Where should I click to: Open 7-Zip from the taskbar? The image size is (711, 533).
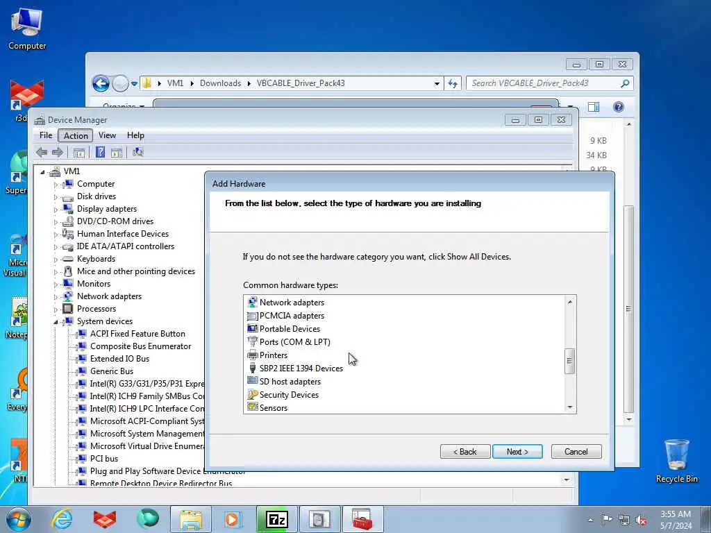point(277,519)
